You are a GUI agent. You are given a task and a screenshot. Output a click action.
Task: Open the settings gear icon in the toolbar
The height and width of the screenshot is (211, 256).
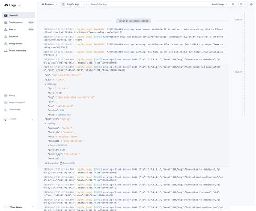251,4
